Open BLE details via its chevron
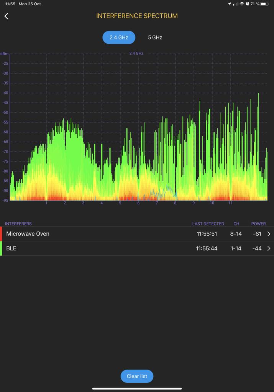The height and width of the screenshot is (392, 274). [x=269, y=248]
